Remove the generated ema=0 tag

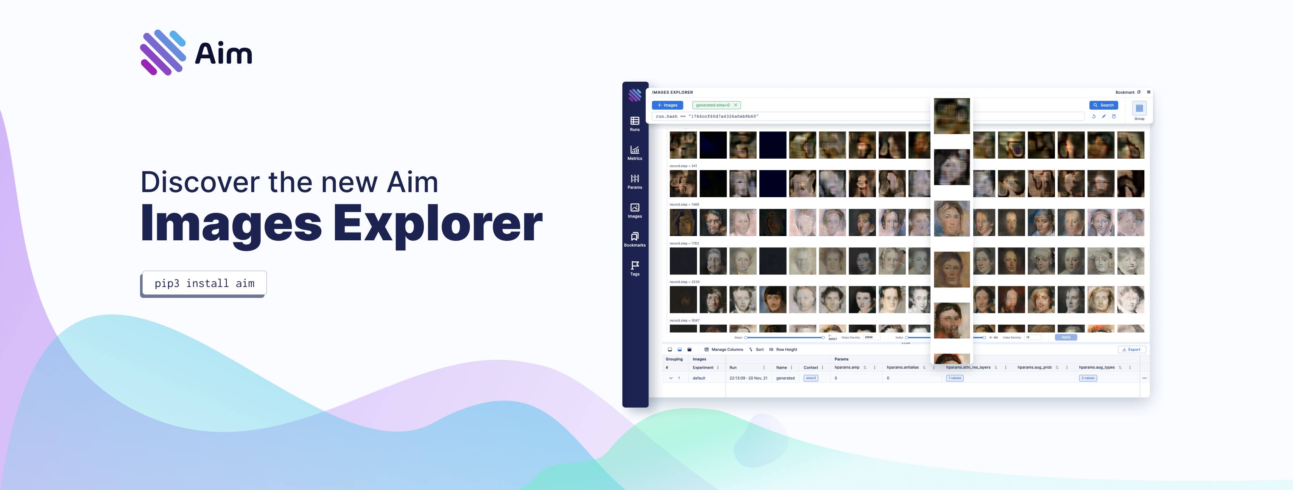[x=735, y=105]
